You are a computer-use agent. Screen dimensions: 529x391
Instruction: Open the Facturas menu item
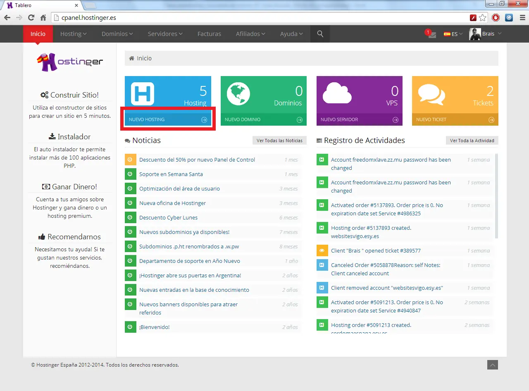pyautogui.click(x=209, y=34)
